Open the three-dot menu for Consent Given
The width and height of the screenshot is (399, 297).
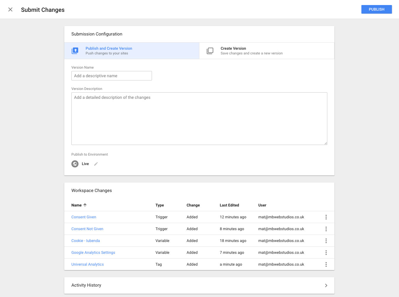tap(326, 217)
